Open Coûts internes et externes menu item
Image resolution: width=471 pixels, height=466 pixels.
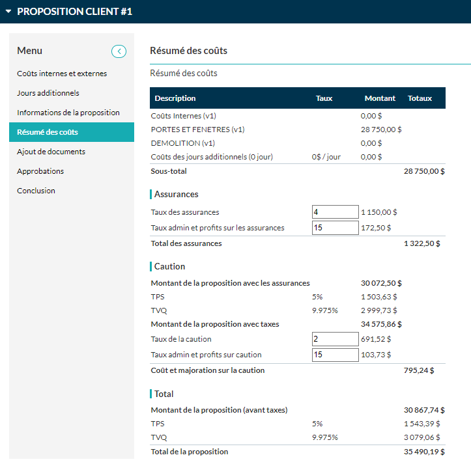(x=62, y=74)
